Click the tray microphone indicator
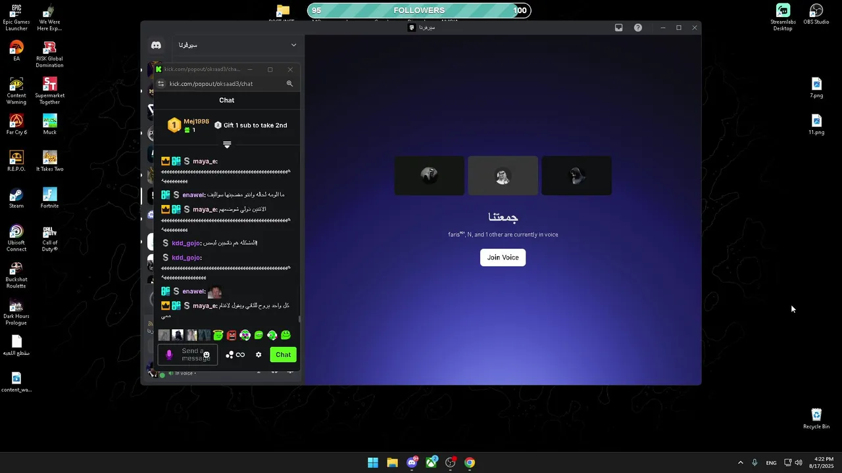The height and width of the screenshot is (473, 842). pyautogui.click(x=755, y=462)
